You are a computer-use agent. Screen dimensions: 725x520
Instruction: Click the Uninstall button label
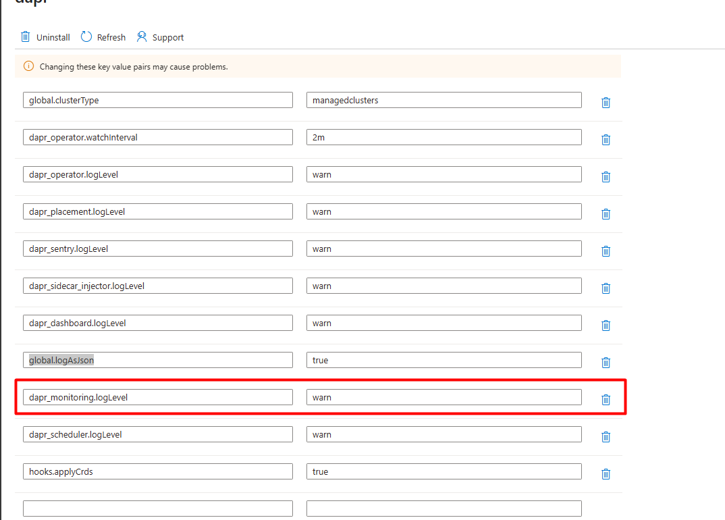(51, 37)
